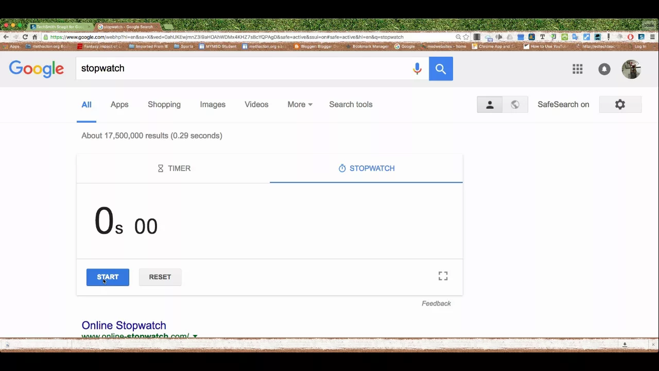Open the Chrome hamburger menu

point(652,37)
